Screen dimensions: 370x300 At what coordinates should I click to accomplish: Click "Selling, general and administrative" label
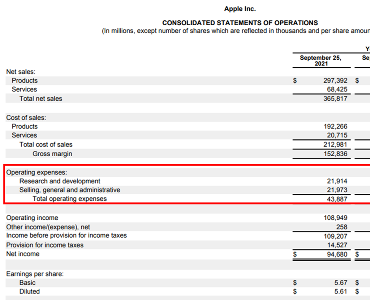tap(70, 190)
